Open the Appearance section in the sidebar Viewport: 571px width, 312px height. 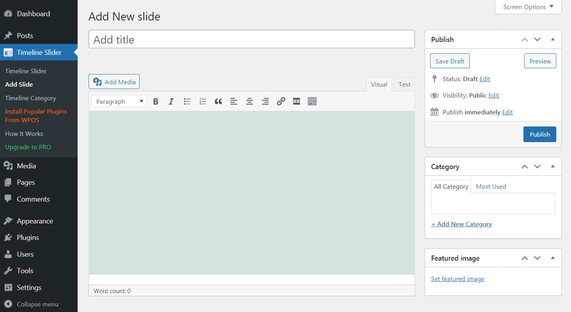pos(35,221)
